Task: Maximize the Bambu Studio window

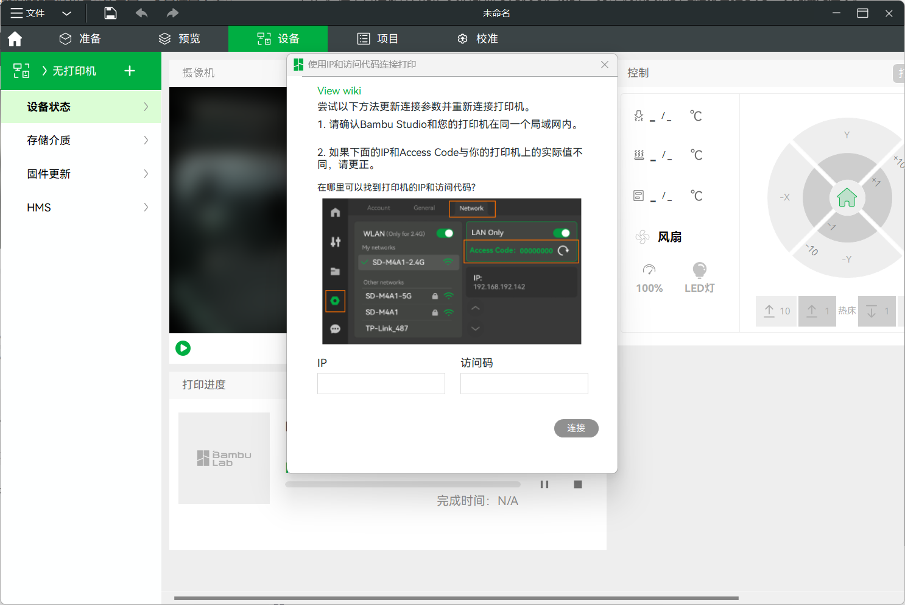Action: tap(862, 13)
